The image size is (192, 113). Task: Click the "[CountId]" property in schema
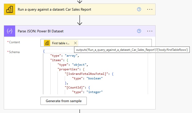[75, 87]
